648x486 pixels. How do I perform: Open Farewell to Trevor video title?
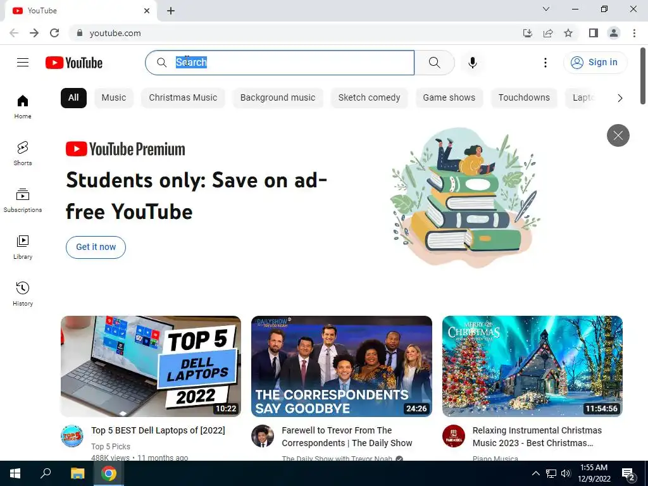[x=347, y=437]
